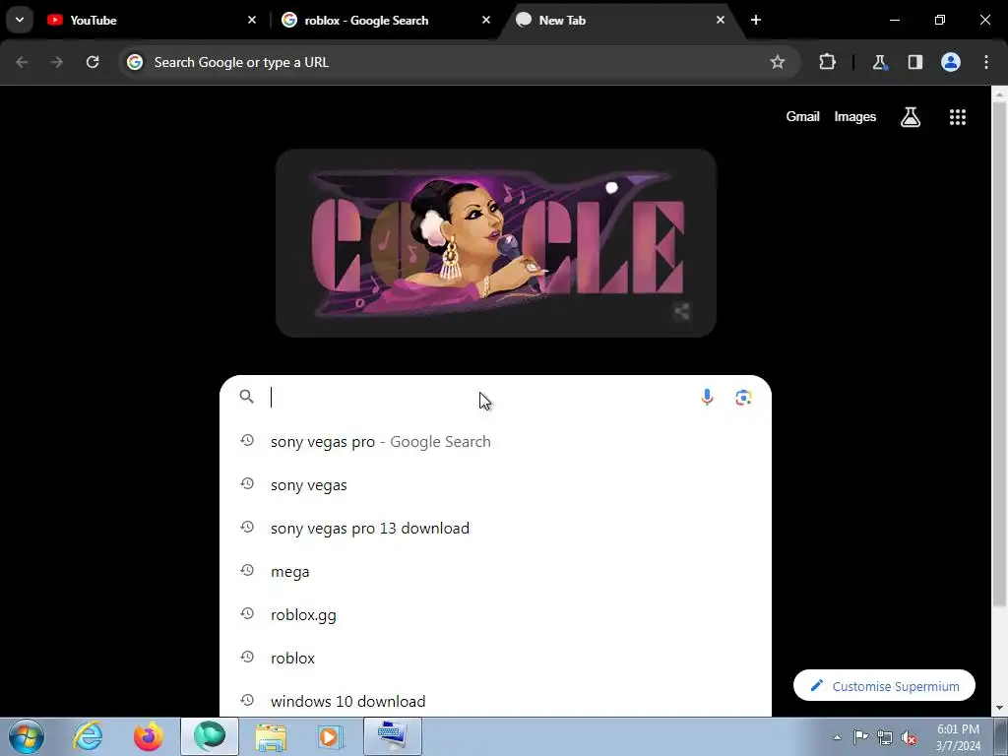Open Windows Explorer from the taskbar

(x=271, y=736)
